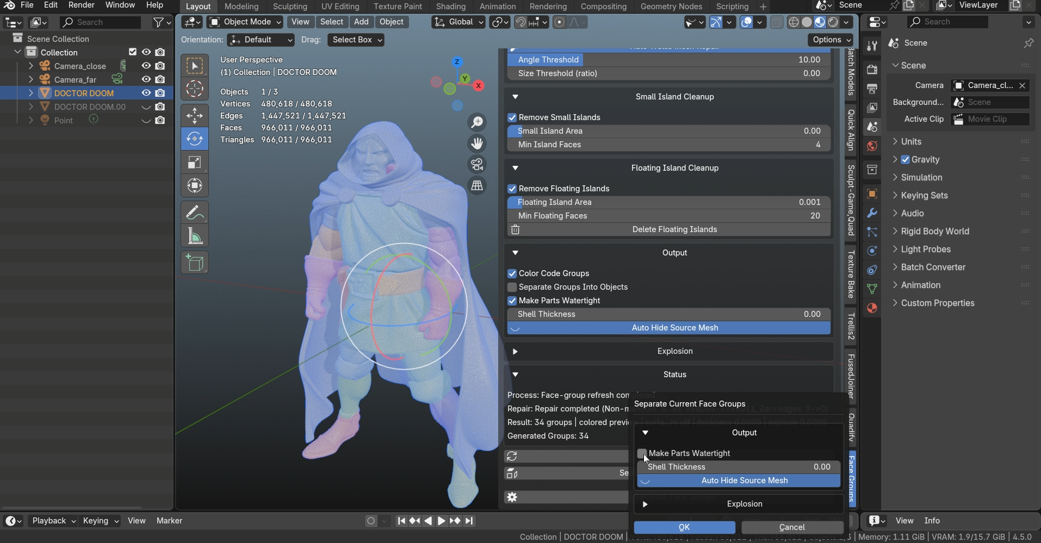Click the Min Island Faces value field

pos(668,145)
